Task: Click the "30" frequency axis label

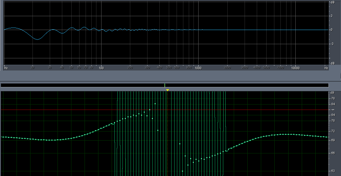Action: pyautogui.click(x=50, y=67)
